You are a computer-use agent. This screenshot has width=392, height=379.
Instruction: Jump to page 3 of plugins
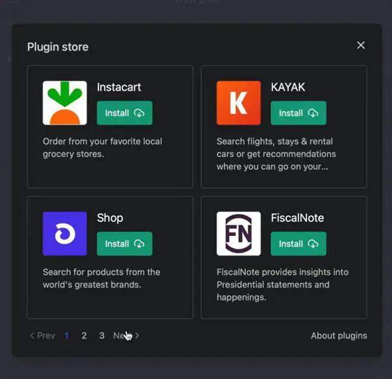[102, 336]
